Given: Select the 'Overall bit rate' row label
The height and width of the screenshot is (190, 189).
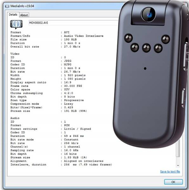Looking at the screenshot, I should [25, 46].
